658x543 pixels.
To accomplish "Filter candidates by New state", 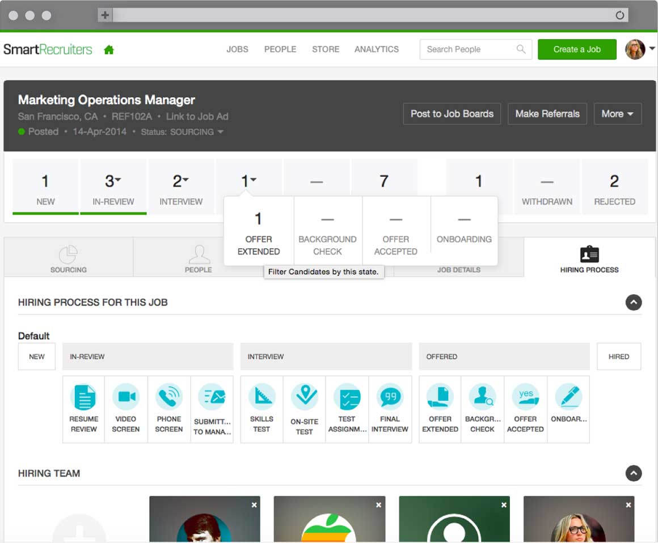I will click(45, 186).
